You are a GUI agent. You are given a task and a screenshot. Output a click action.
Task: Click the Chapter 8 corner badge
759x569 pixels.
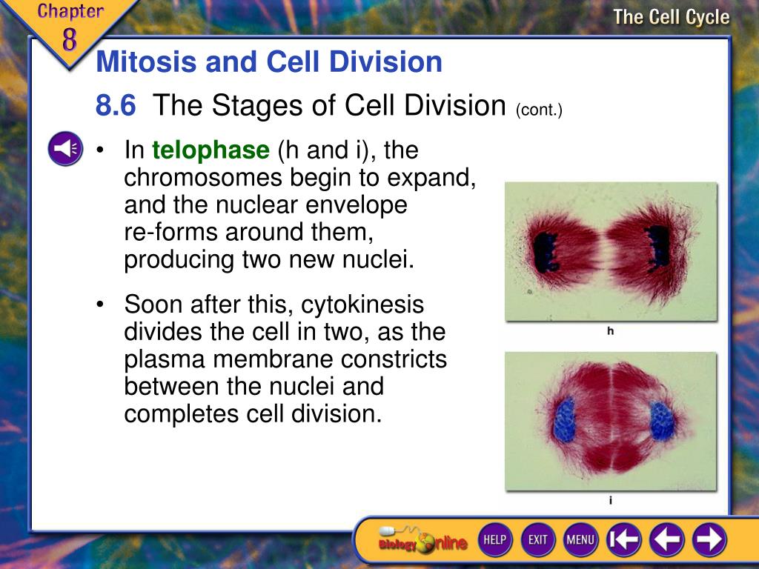tap(70, 29)
